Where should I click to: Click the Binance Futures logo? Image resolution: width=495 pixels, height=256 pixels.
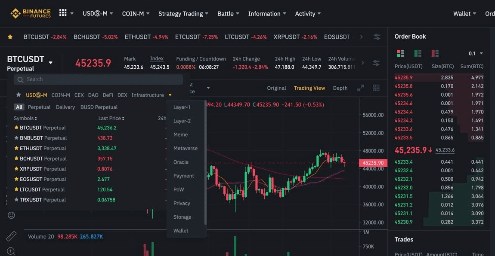tap(31, 14)
